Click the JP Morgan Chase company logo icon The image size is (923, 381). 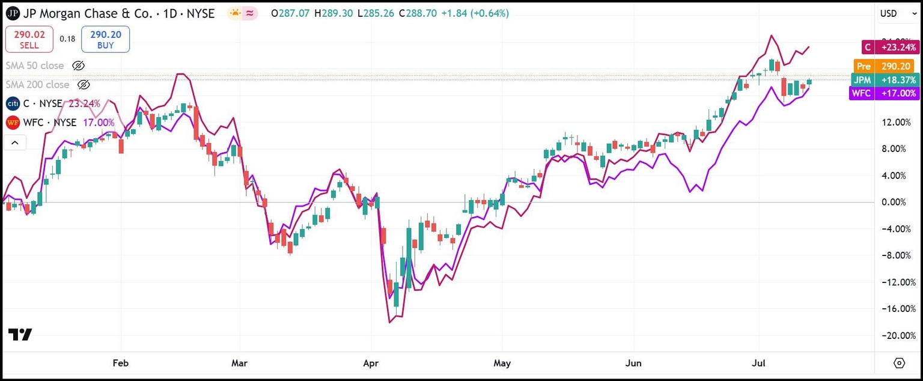coord(13,13)
